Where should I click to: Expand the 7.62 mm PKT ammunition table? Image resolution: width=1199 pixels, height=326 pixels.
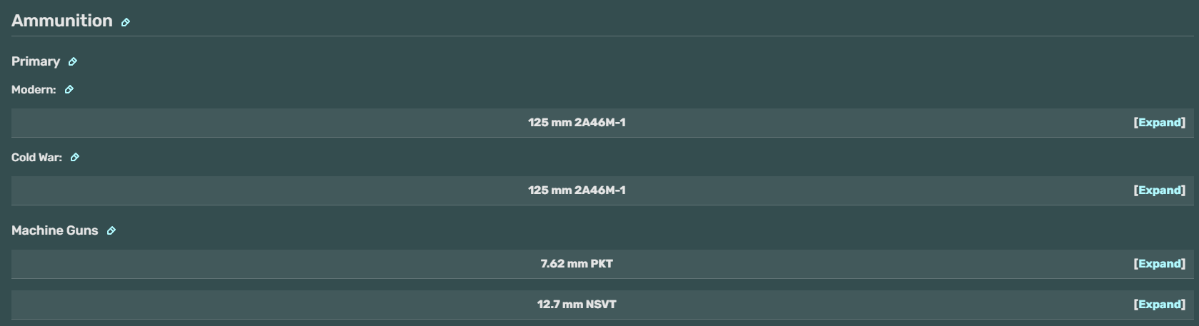pos(1159,264)
